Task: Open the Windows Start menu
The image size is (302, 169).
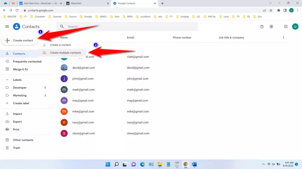Action: [x=108, y=164]
